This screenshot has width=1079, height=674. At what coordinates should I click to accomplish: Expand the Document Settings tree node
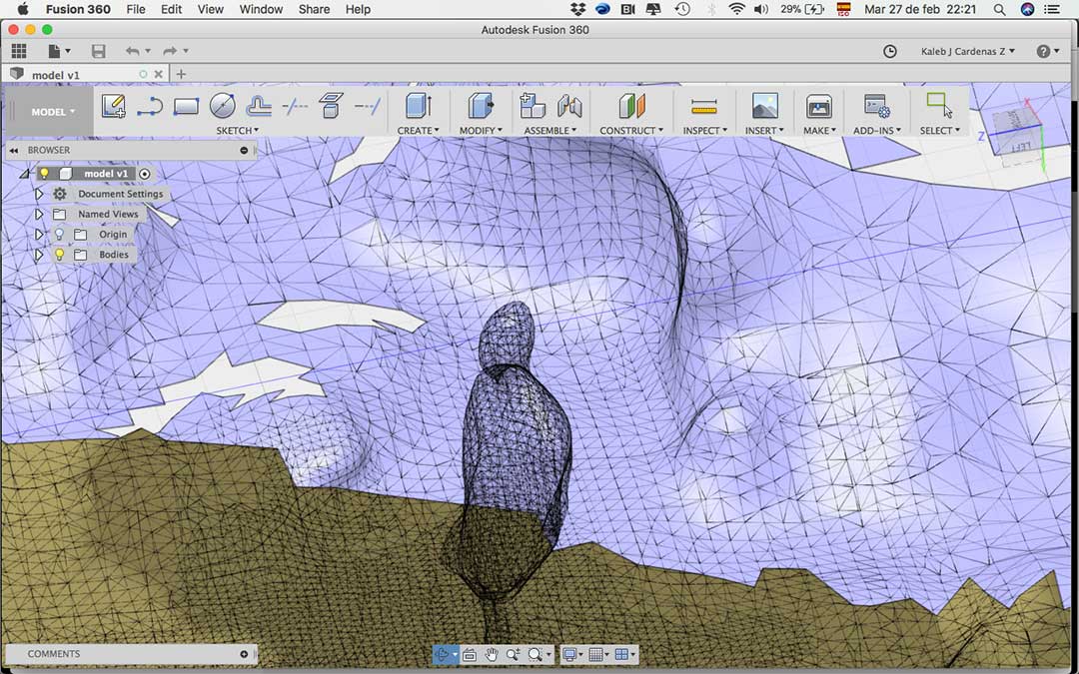pyautogui.click(x=39, y=194)
